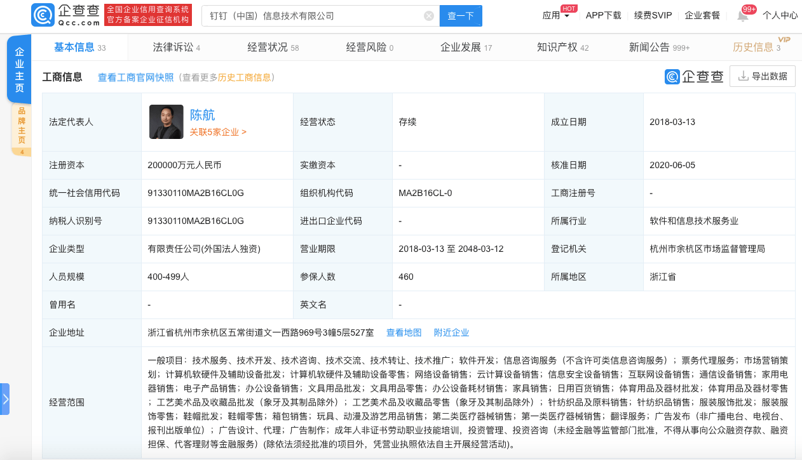
Task: Click the 查一下 search button
Action: (461, 16)
